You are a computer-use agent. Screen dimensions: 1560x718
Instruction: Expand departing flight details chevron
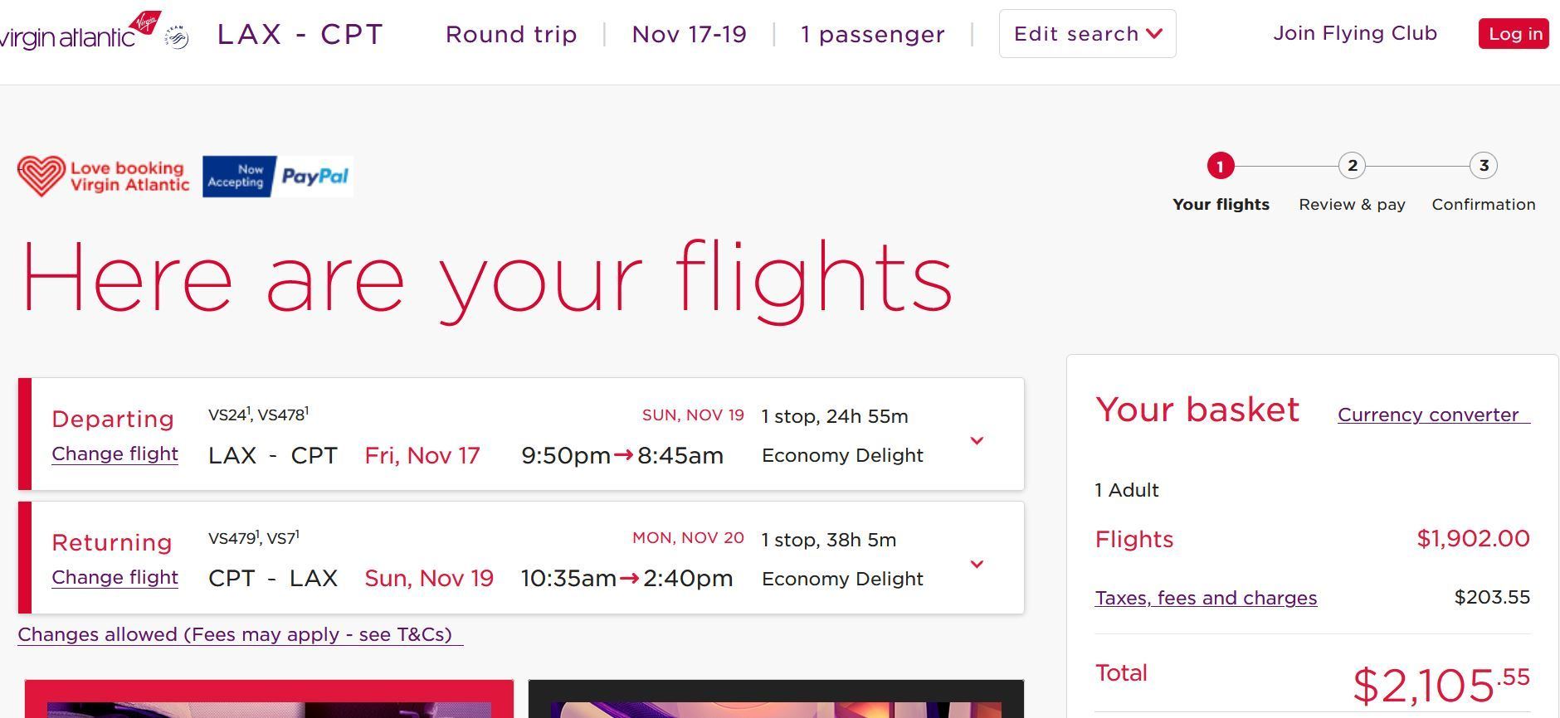[977, 440]
